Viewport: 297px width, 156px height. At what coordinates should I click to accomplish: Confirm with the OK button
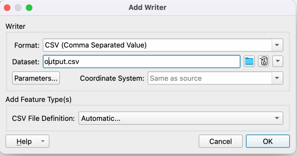pyautogui.click(x=268, y=141)
